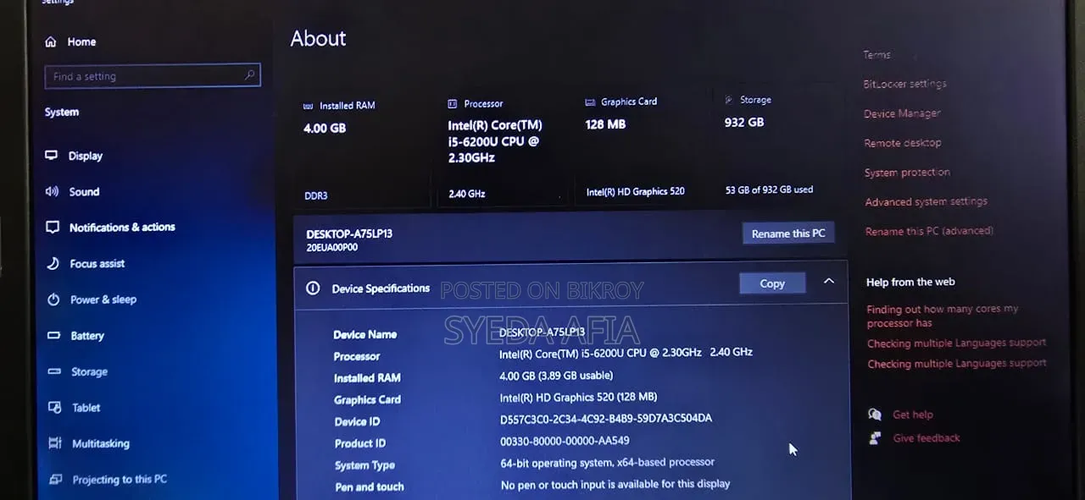
Task: Click the Projecting to this PC icon
Action: tap(56, 479)
